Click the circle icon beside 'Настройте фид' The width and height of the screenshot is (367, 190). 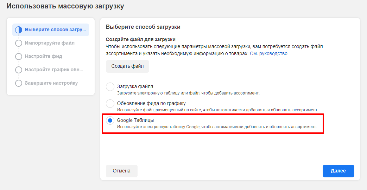[19, 57]
